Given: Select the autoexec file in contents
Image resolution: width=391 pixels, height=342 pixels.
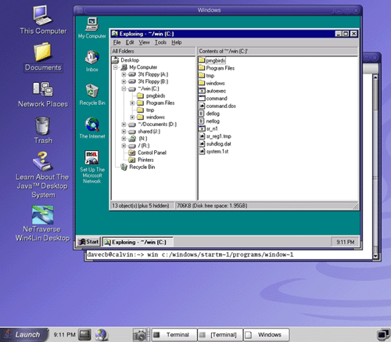Looking at the screenshot, I should point(212,91).
